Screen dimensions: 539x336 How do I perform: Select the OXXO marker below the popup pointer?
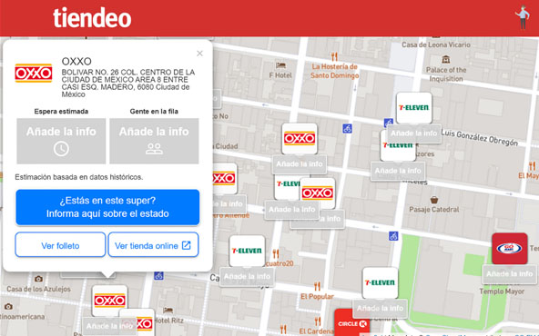(109, 301)
